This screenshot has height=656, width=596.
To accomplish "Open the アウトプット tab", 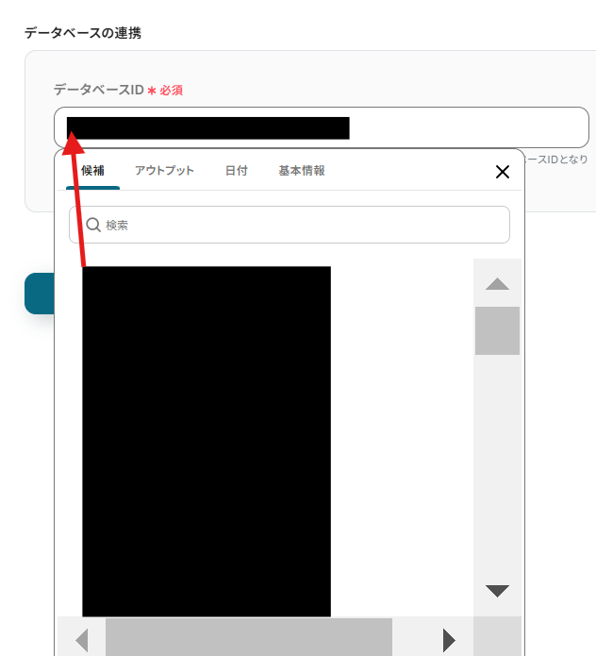I will (x=164, y=171).
